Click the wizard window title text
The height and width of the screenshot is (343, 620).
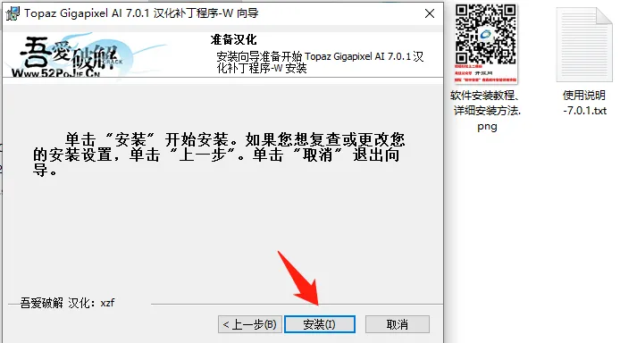pyautogui.click(x=141, y=13)
